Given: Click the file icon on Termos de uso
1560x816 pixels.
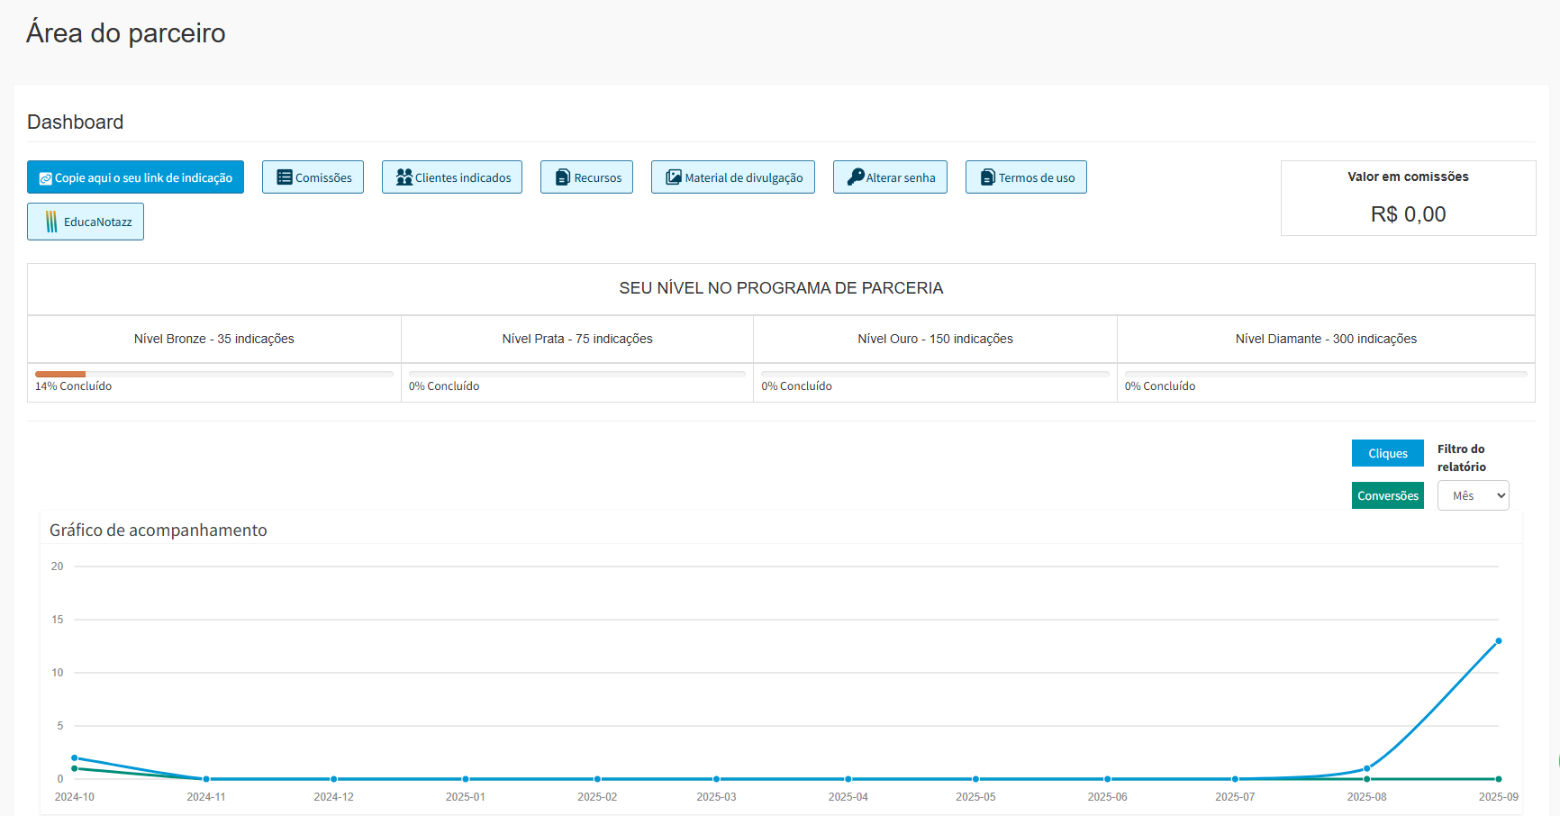Looking at the screenshot, I should tap(987, 177).
